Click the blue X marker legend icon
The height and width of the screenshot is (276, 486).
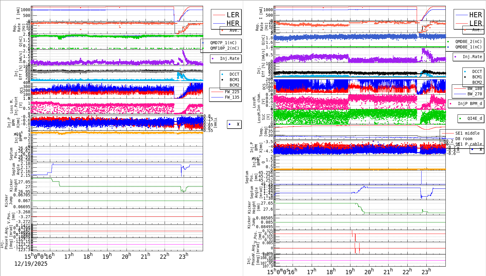click(229, 124)
